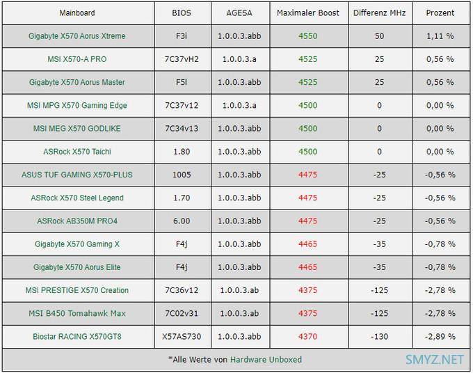Select the BIOS column header
Viewport: 473px width, 373px height.
182,13
